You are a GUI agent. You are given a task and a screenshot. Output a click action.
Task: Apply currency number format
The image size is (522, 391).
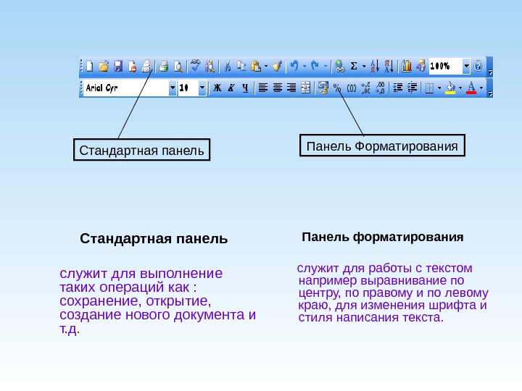[323, 88]
